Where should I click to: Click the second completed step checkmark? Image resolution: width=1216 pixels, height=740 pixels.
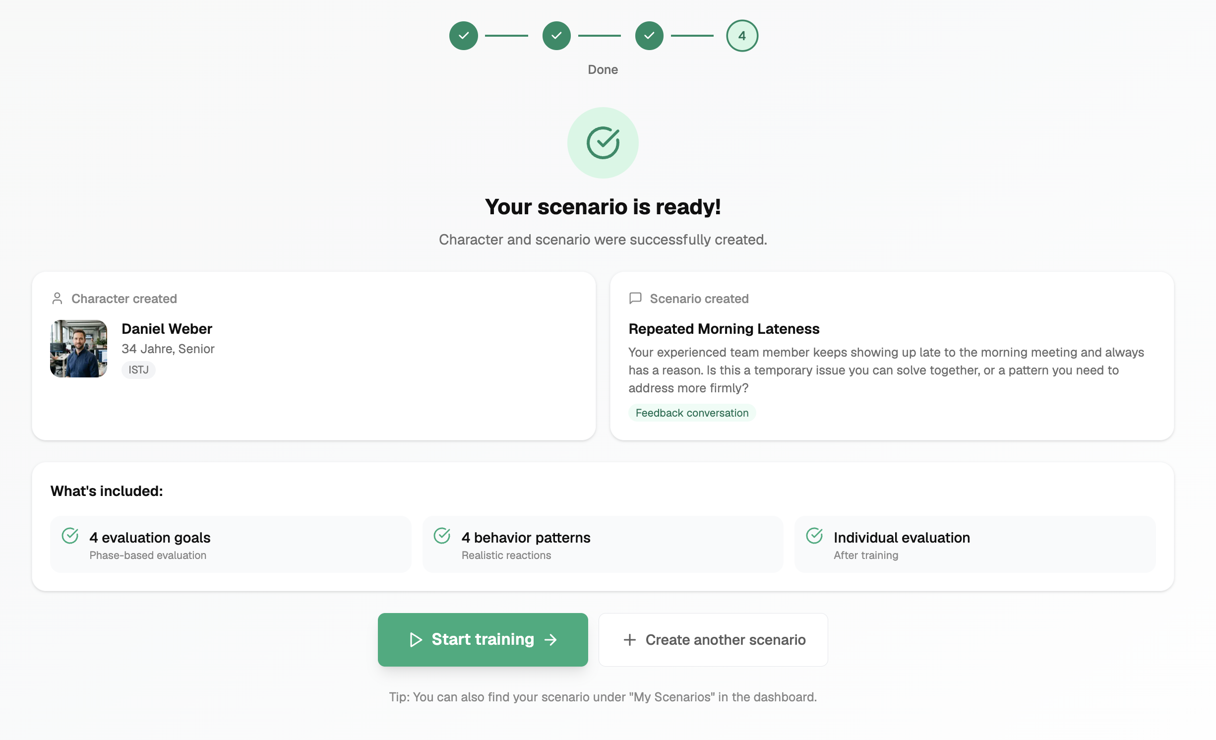(x=556, y=36)
